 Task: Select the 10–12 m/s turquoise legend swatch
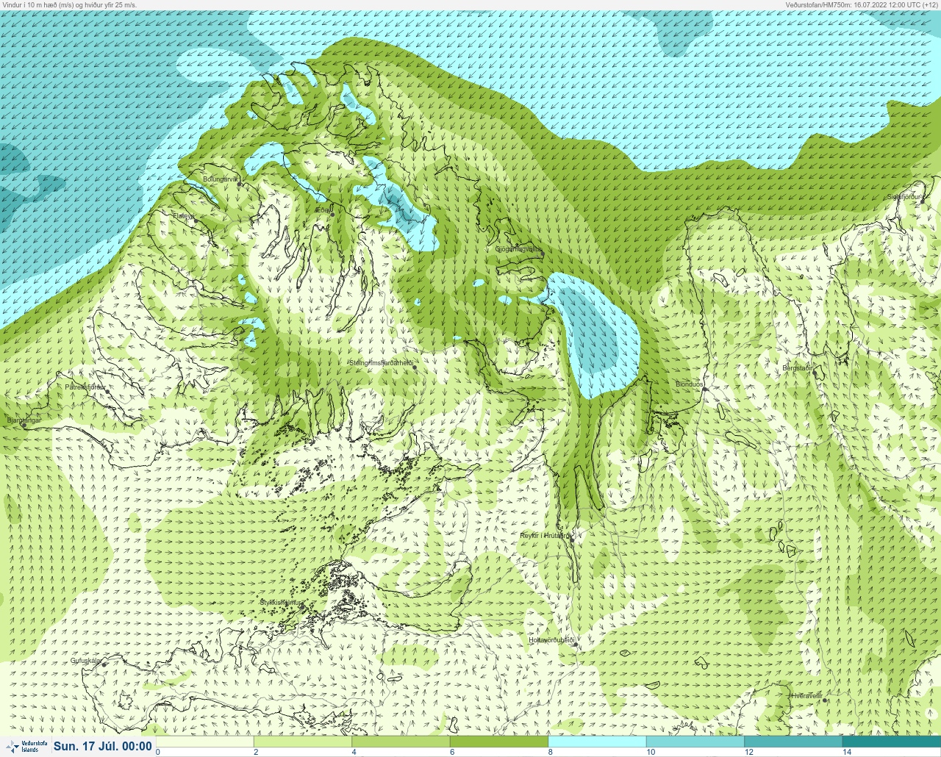coord(695,742)
